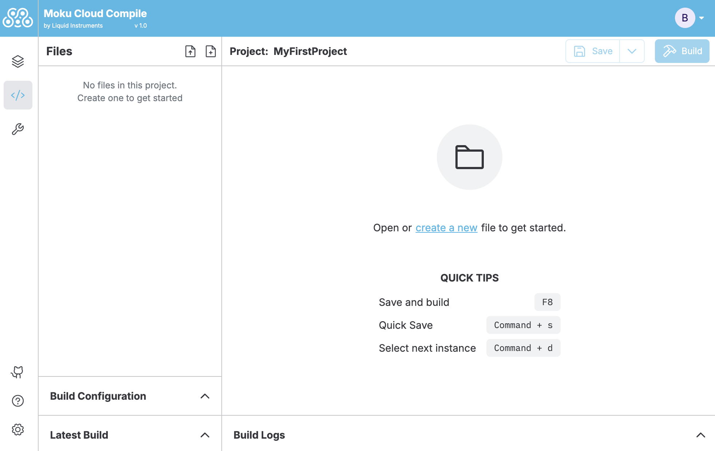Expand the Build Configuration panel
The width and height of the screenshot is (715, 451).
point(205,396)
